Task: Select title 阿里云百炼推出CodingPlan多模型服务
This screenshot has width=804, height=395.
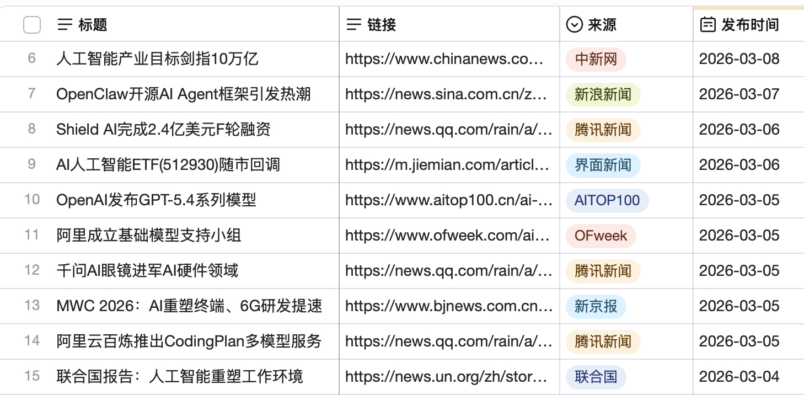Action: click(x=189, y=341)
